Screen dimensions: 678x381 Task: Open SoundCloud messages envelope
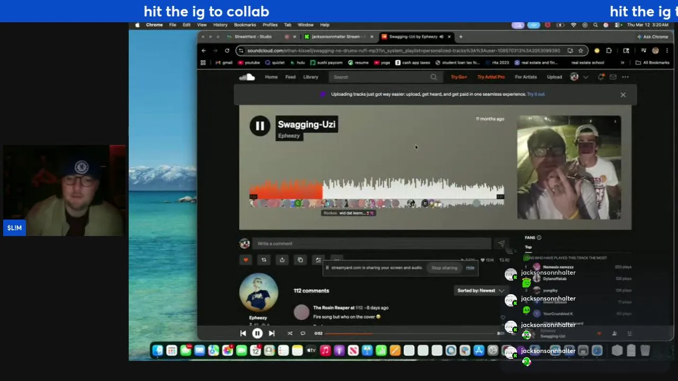[x=613, y=77]
